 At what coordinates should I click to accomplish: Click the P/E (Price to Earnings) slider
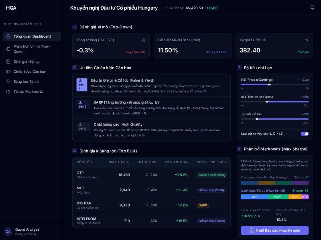[275, 84]
